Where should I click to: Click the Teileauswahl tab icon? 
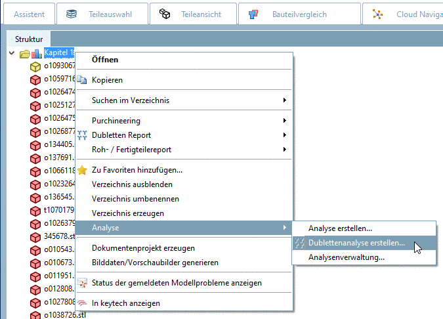72,14
